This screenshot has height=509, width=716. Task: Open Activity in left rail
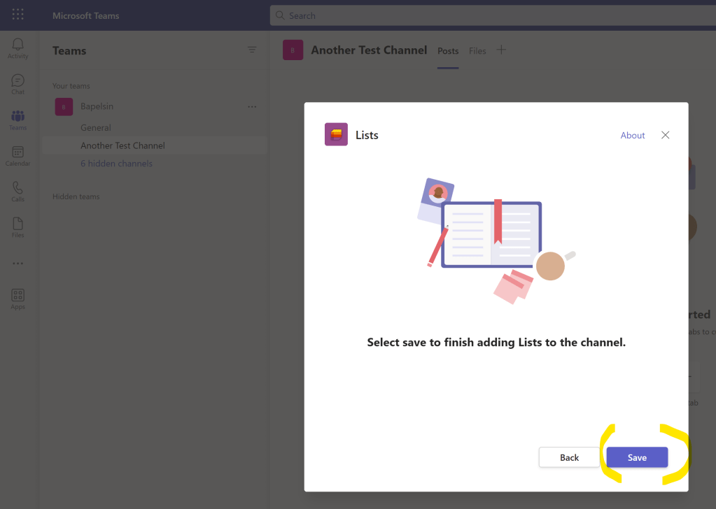point(18,48)
